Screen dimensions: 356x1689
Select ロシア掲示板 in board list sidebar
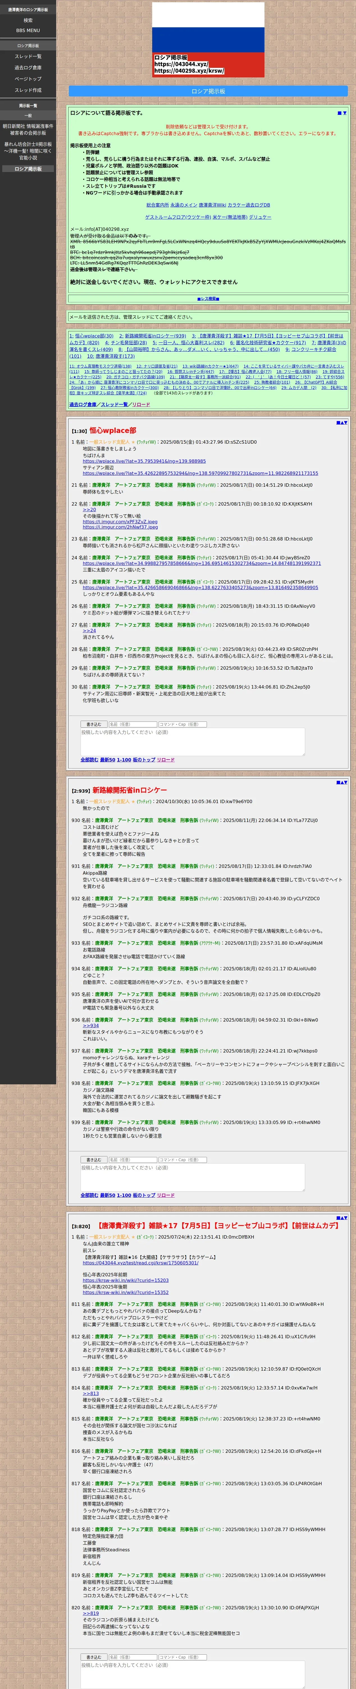(x=28, y=169)
